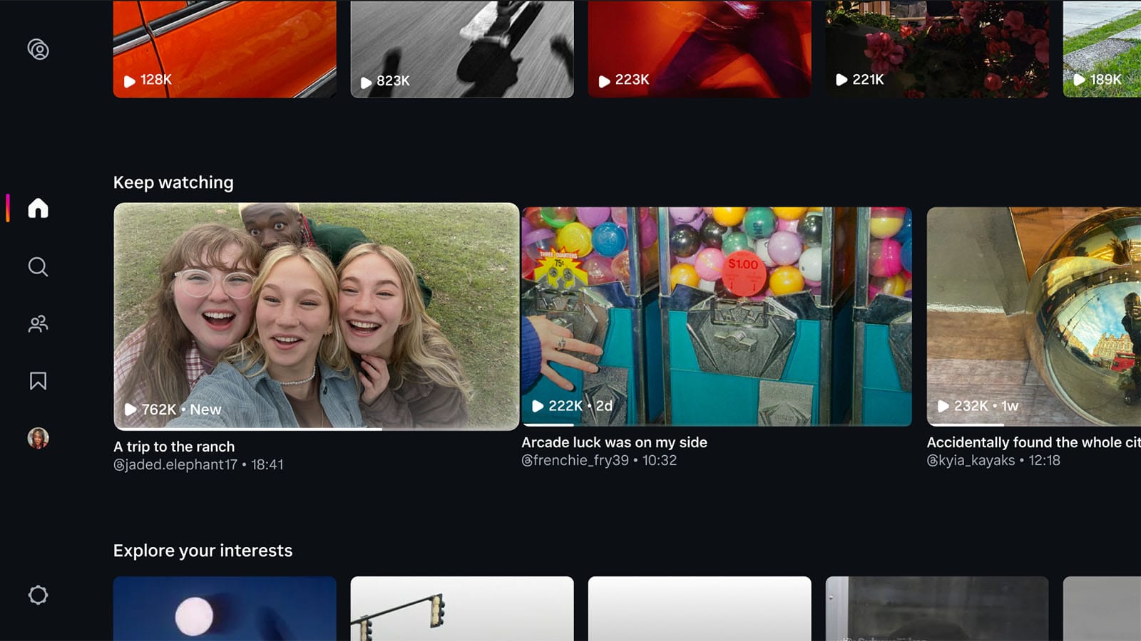This screenshot has height=641, width=1141.
Task: Open the profile avatar in sidebar
Action: tap(38, 438)
